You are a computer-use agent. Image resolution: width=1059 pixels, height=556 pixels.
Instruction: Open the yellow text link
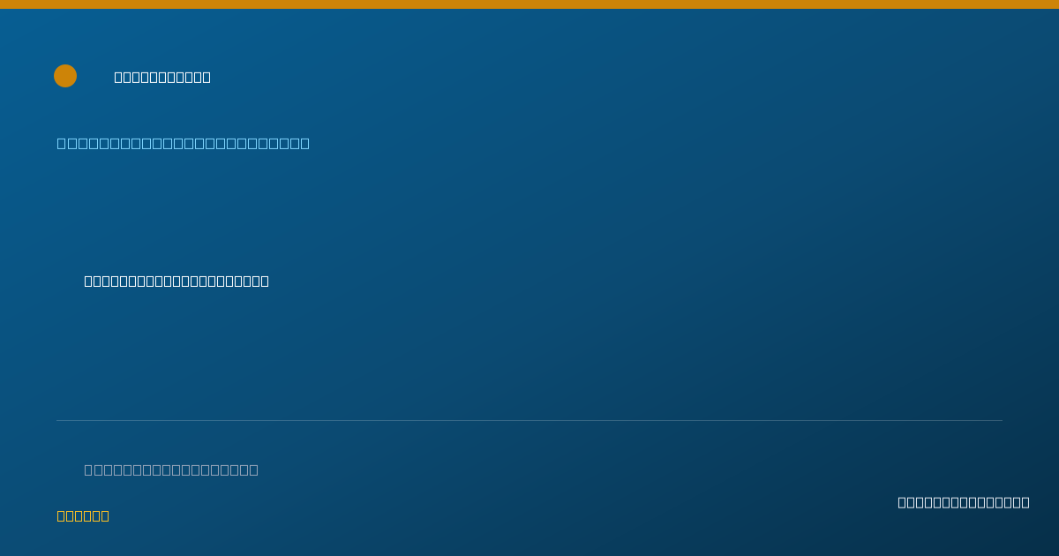[83, 515]
